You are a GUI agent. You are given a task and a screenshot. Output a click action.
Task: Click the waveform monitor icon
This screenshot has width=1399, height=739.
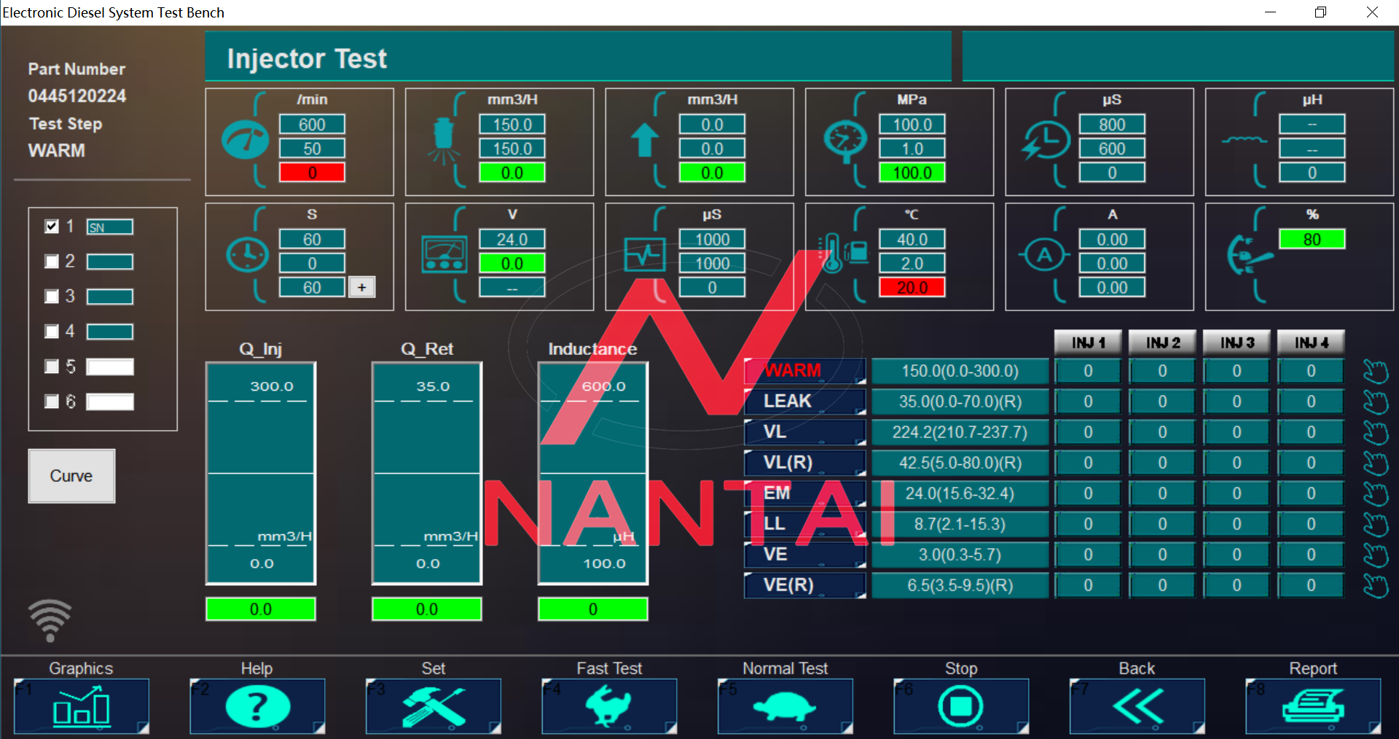(x=645, y=255)
